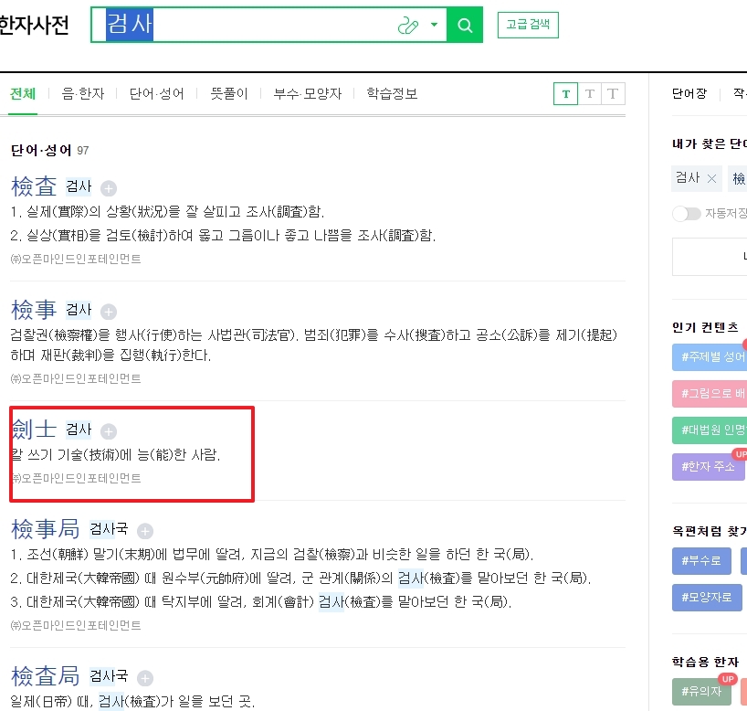Click the plus icon next to 檢事局
747x711 pixels.
point(144,529)
